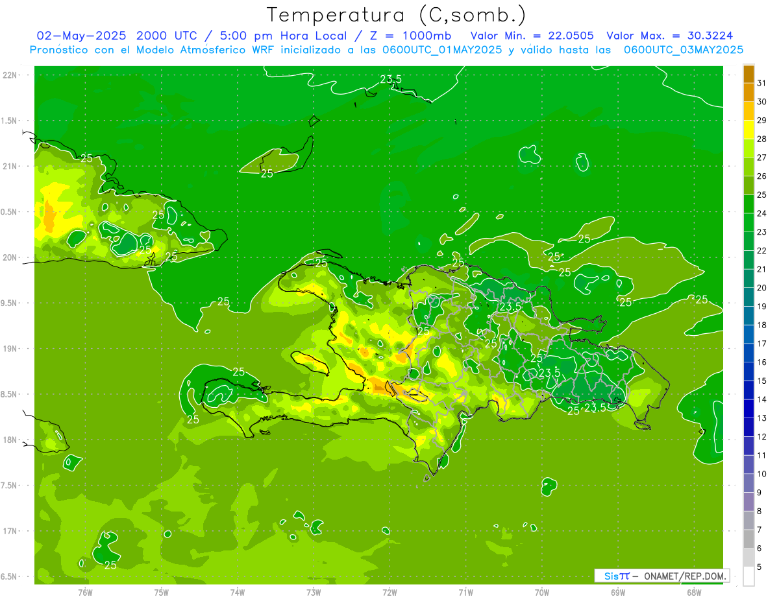
Task: Click the legend value 20
Action: tap(761, 288)
